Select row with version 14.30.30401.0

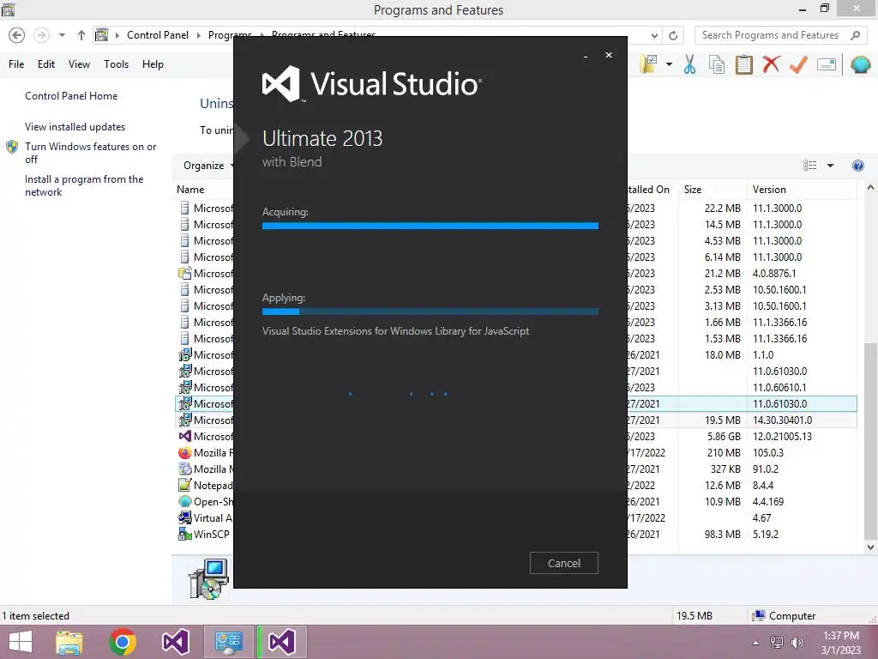[516, 420]
